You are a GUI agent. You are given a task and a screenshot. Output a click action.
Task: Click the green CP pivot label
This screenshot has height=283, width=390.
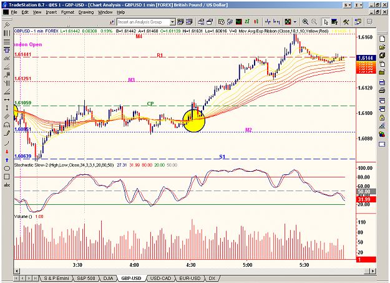pos(150,104)
